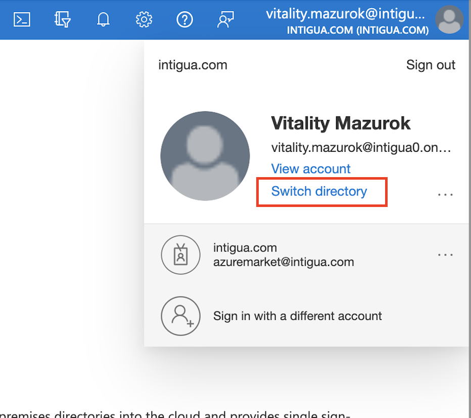The height and width of the screenshot is (418, 471).
Task: Click Sign out
Action: coord(431,65)
